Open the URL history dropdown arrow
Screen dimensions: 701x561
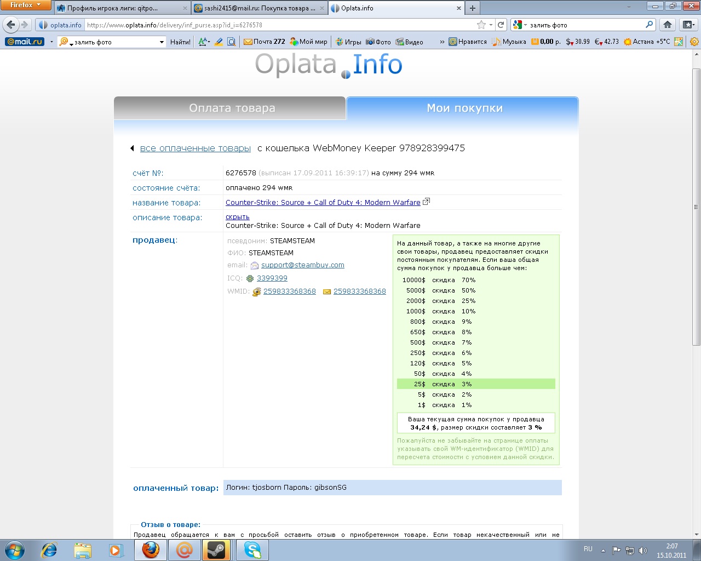[x=491, y=25]
